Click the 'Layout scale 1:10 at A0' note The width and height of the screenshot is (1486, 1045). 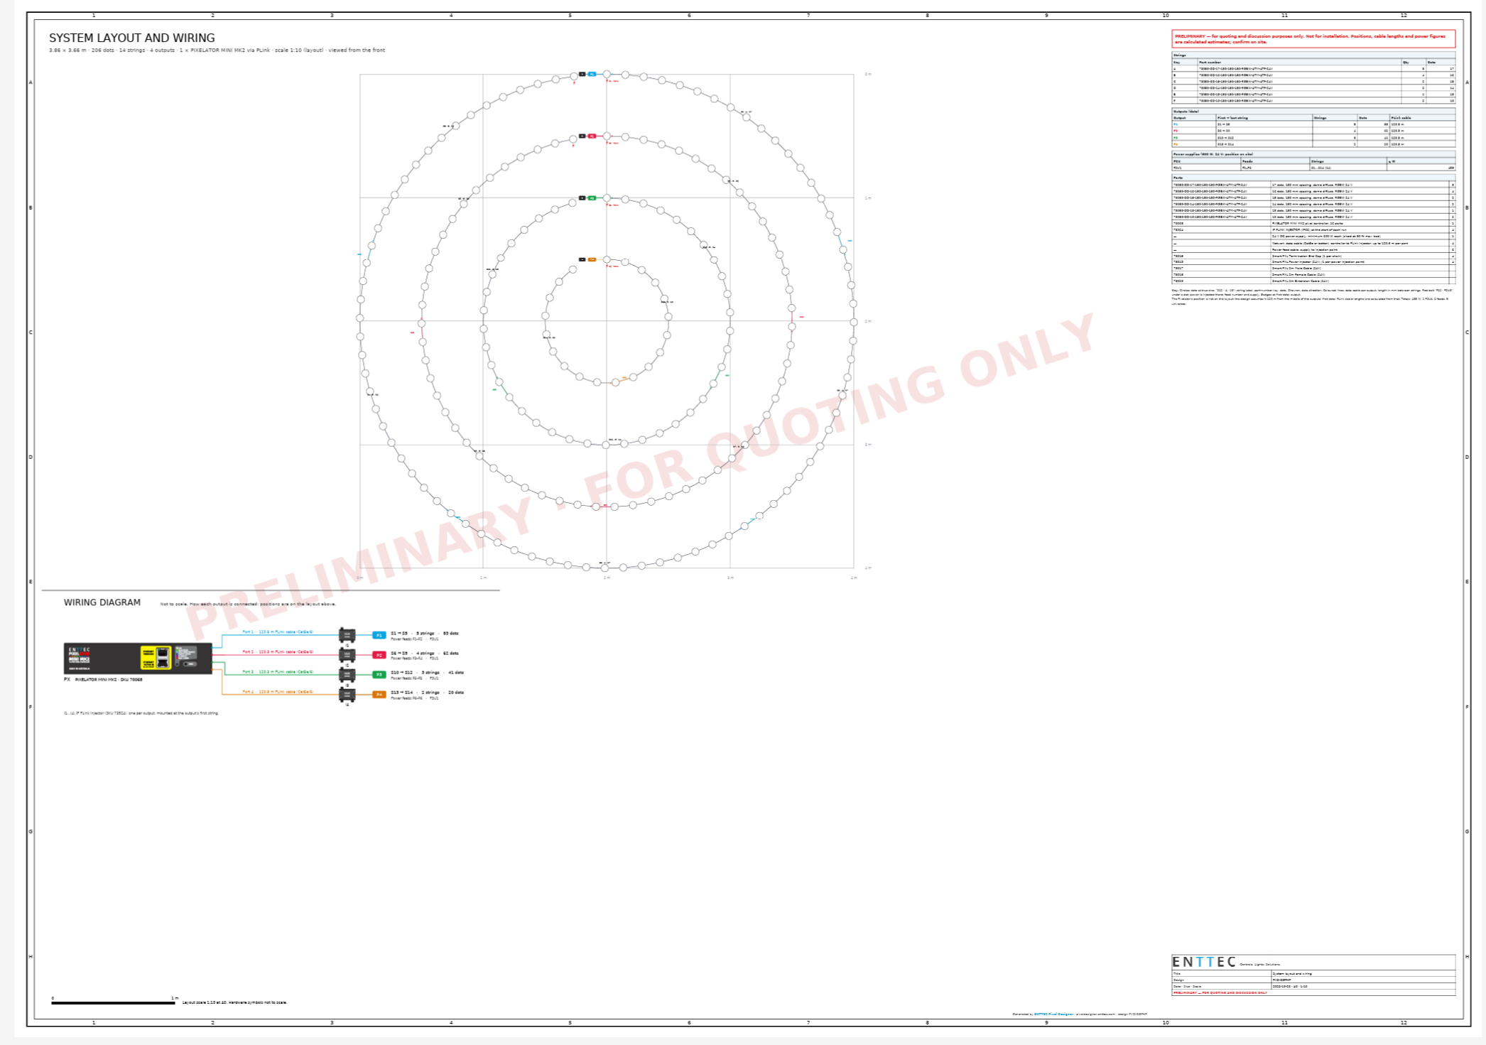pos(235,1002)
